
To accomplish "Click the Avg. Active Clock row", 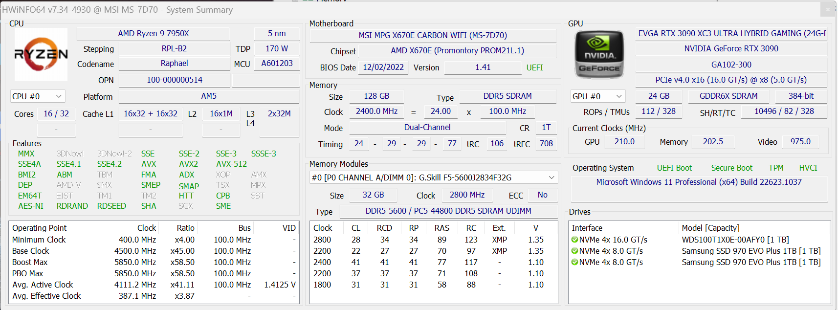I will [x=154, y=285].
